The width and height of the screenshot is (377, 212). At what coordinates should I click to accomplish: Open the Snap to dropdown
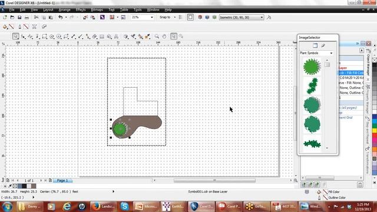[x=174, y=17]
